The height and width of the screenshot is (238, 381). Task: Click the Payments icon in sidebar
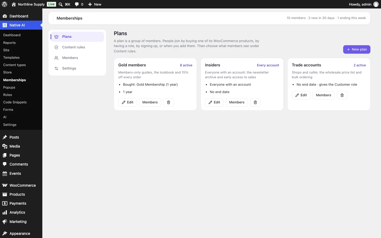pos(5,203)
